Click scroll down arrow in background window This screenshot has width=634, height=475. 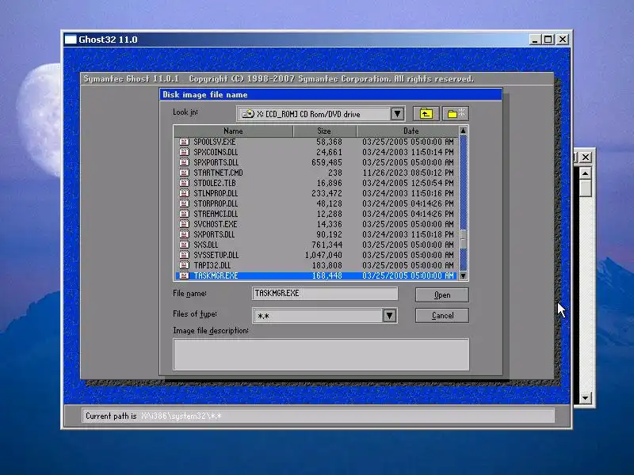[585, 398]
